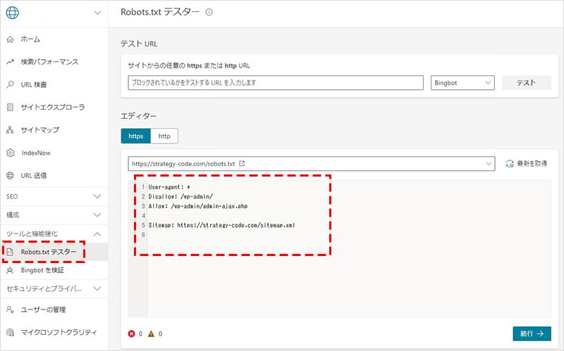Expand the SEO sidebar section

97,196
